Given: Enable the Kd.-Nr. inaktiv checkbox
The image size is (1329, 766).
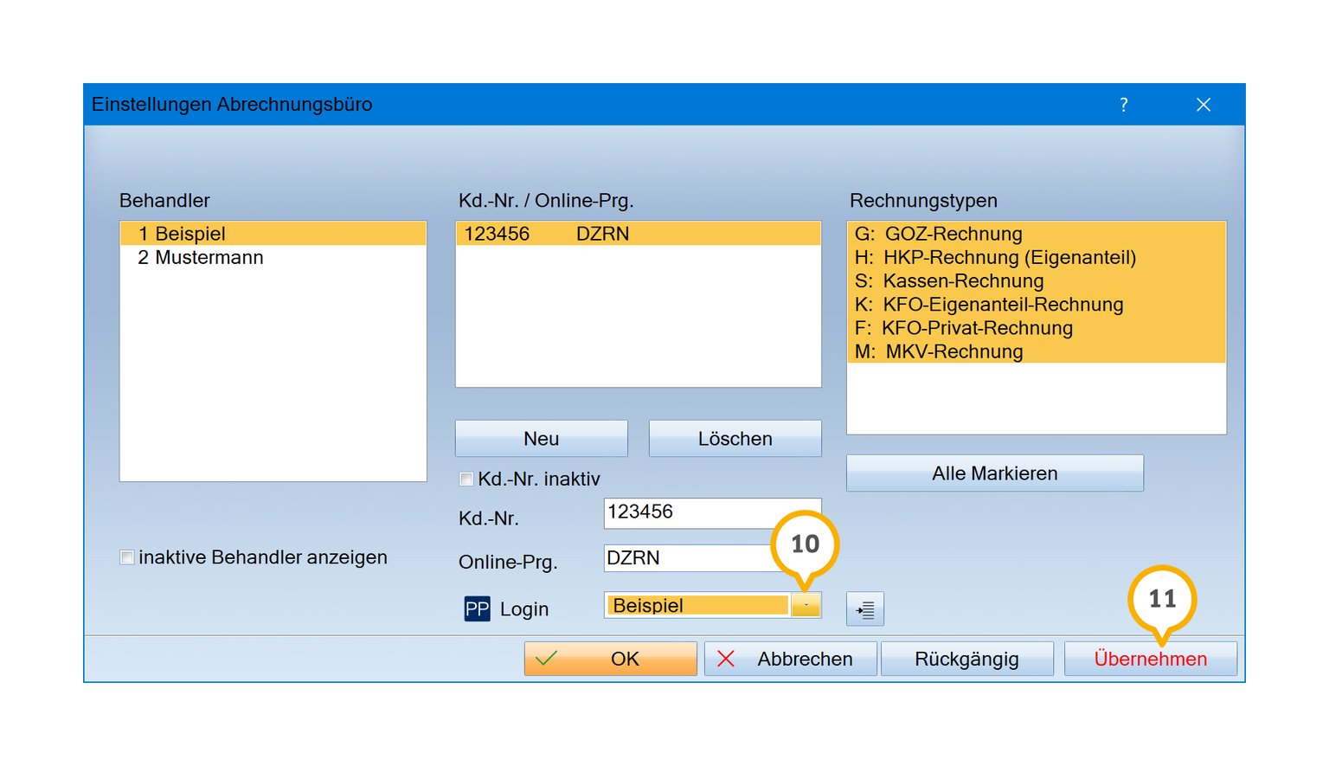Looking at the screenshot, I should click(467, 479).
